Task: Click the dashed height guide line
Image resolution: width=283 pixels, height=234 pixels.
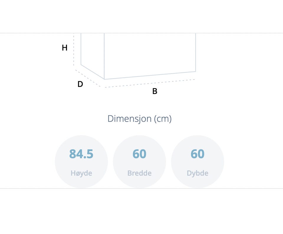Action: (x=74, y=50)
